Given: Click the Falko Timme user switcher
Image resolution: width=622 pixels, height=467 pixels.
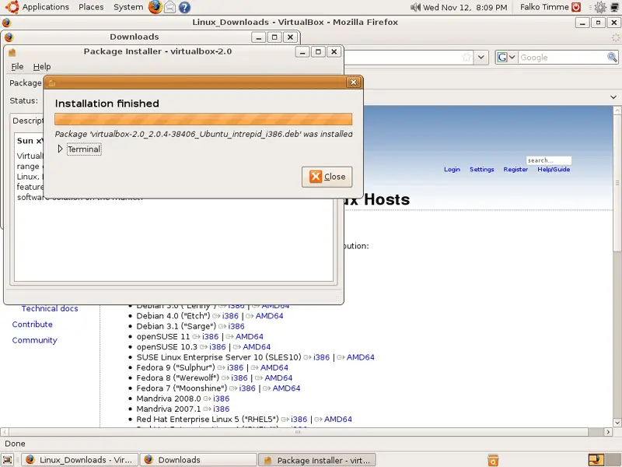Looking at the screenshot, I should coord(544,7).
